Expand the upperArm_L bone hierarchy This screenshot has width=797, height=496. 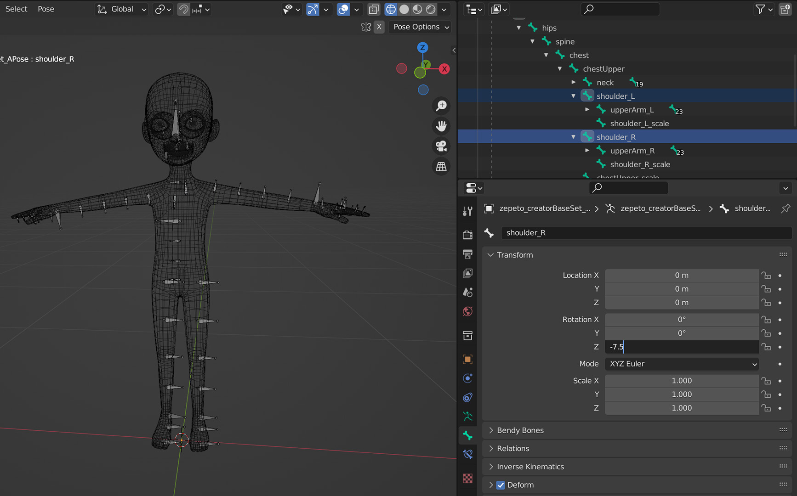tap(587, 109)
